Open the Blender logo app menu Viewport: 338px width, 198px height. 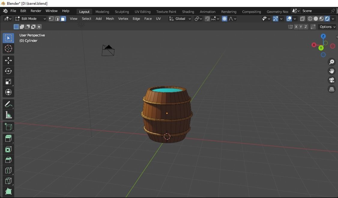coord(5,11)
